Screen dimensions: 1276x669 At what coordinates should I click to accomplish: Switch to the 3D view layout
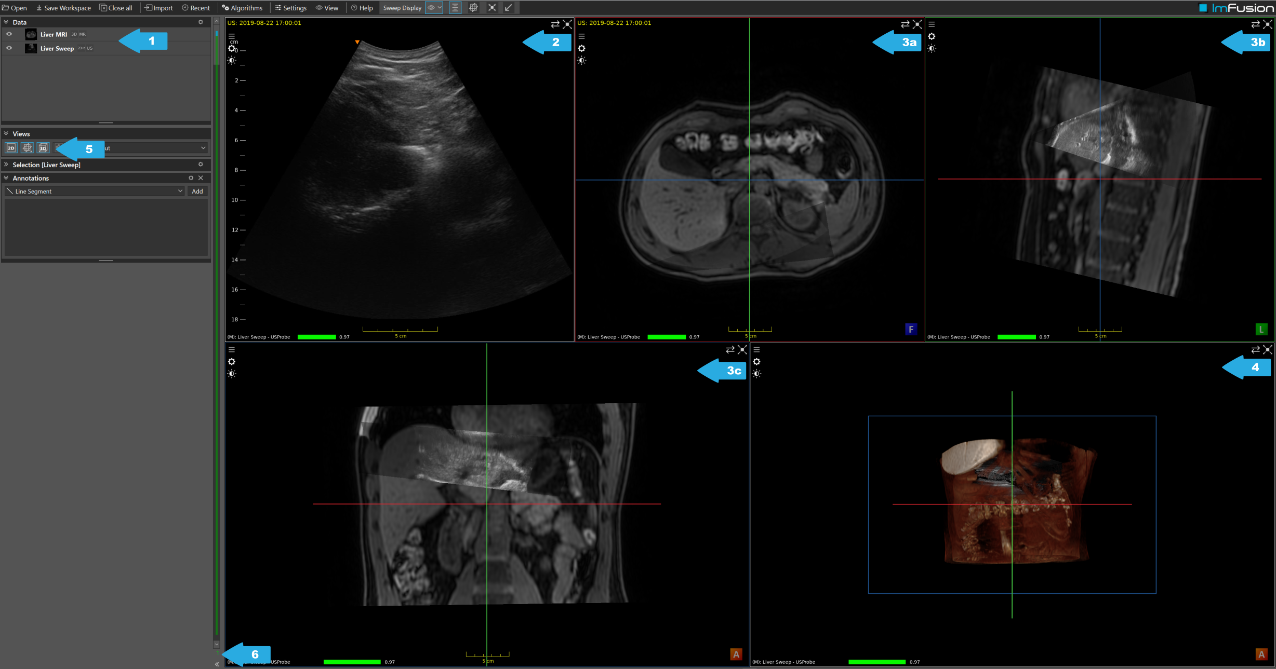pos(44,147)
